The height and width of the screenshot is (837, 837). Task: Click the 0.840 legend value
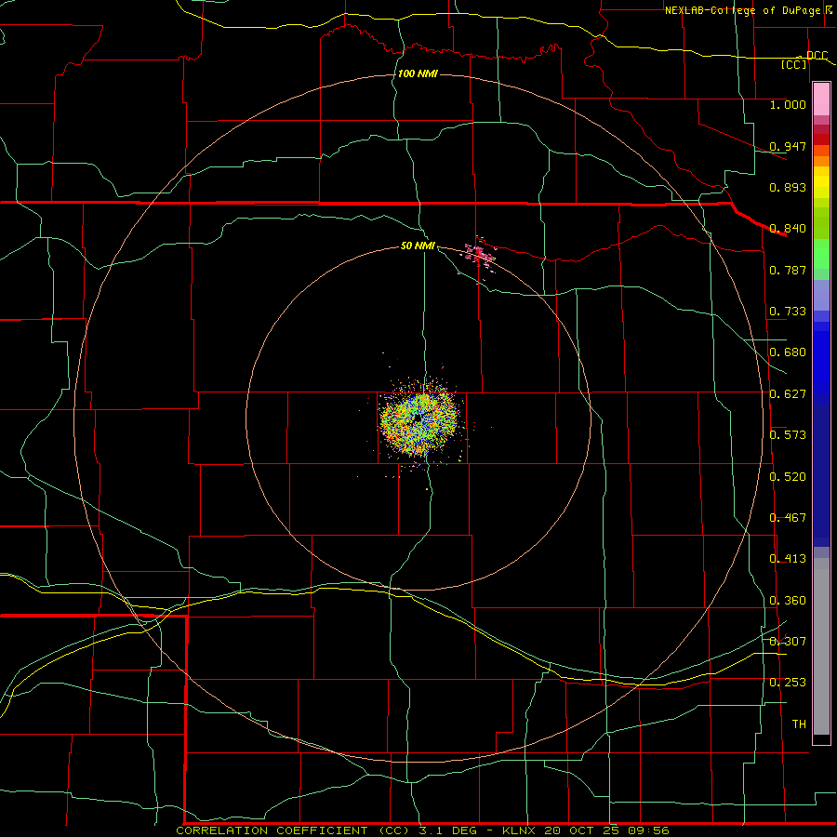[x=788, y=229]
